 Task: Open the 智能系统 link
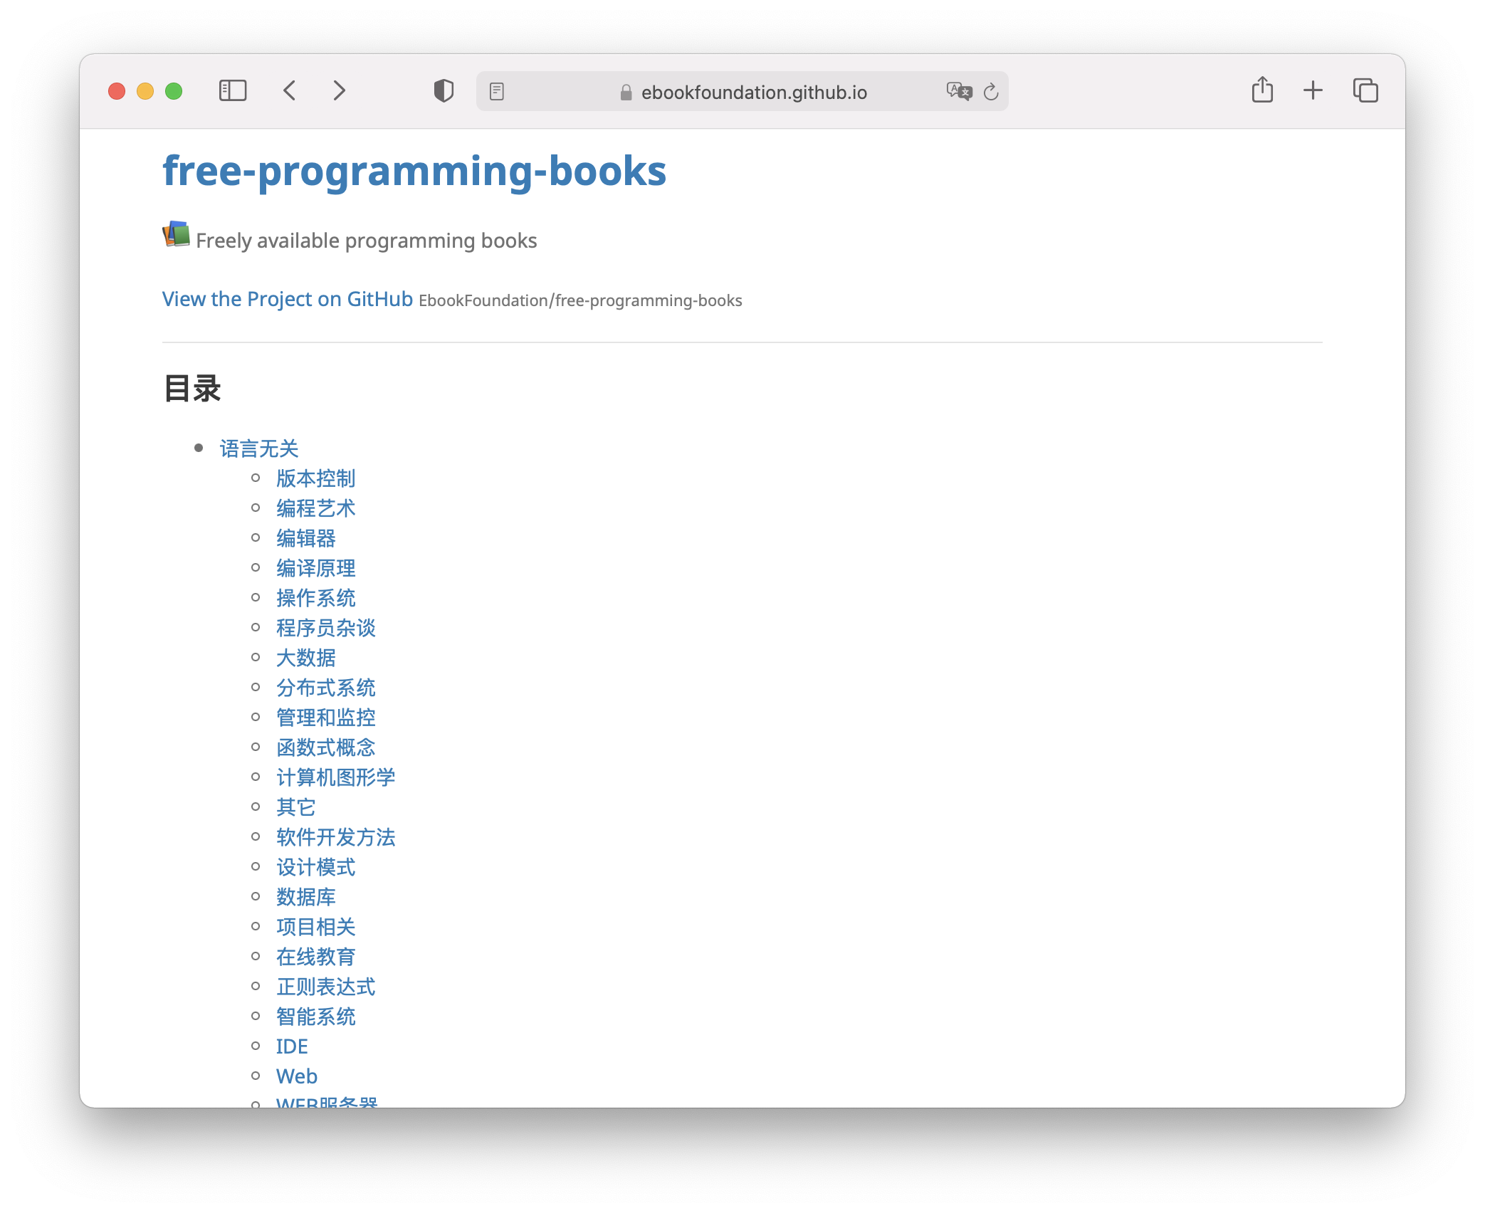tap(316, 1017)
